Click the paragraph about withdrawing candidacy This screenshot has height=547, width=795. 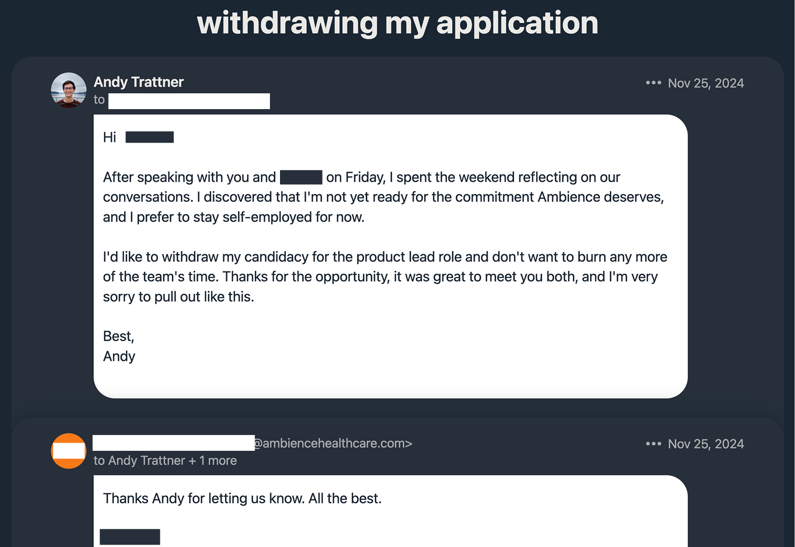click(x=385, y=277)
